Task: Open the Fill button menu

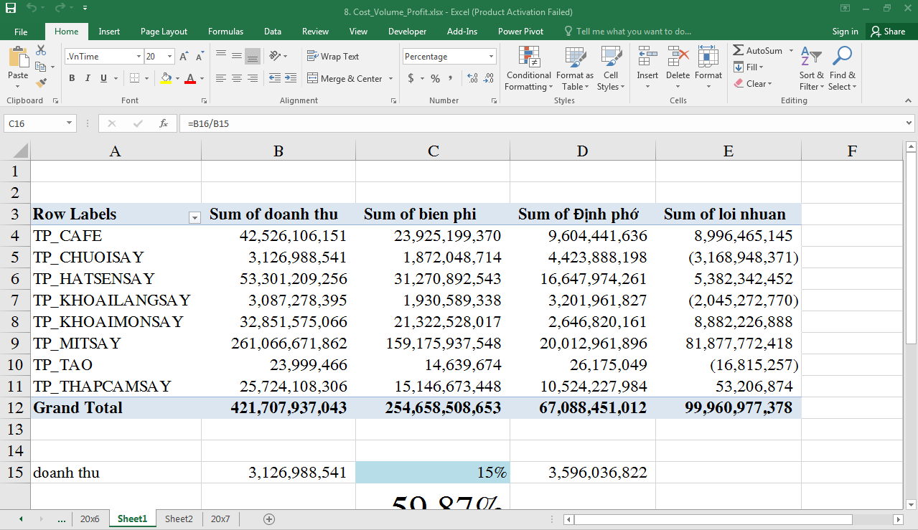Action: pyautogui.click(x=749, y=67)
